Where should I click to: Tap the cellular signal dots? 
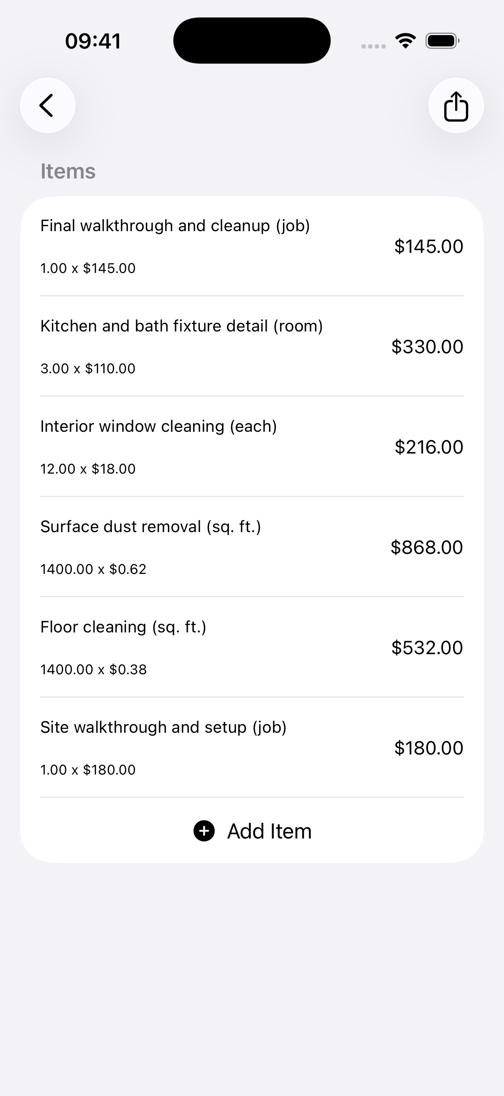(374, 46)
